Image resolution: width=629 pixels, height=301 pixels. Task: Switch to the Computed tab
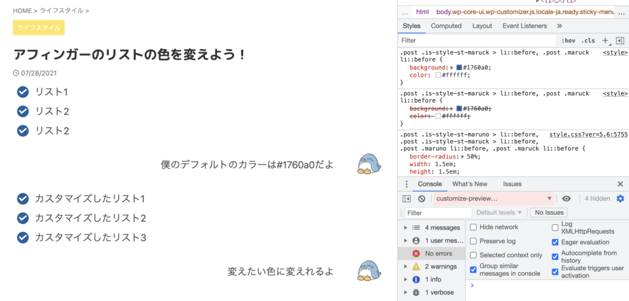[446, 26]
